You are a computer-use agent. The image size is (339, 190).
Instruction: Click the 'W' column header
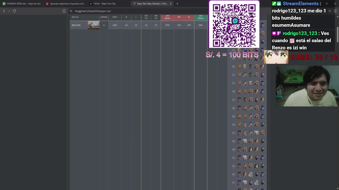(x=126, y=17)
